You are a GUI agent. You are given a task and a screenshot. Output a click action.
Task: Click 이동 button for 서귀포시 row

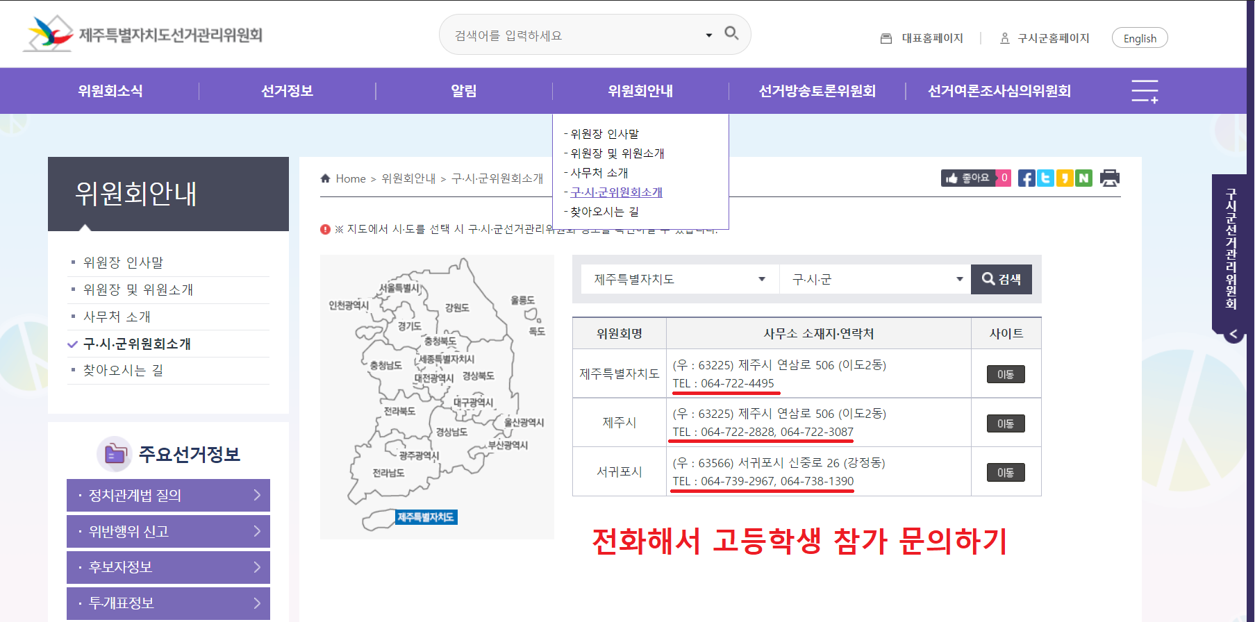1006,473
